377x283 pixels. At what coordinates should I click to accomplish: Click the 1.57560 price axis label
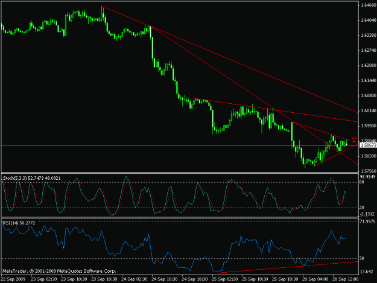[x=369, y=171]
